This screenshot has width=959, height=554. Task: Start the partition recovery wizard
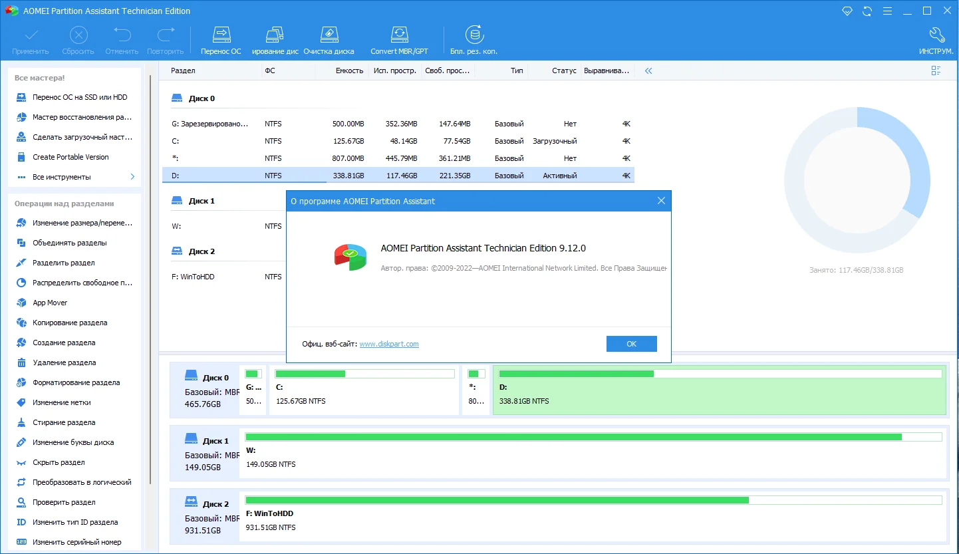(x=74, y=117)
